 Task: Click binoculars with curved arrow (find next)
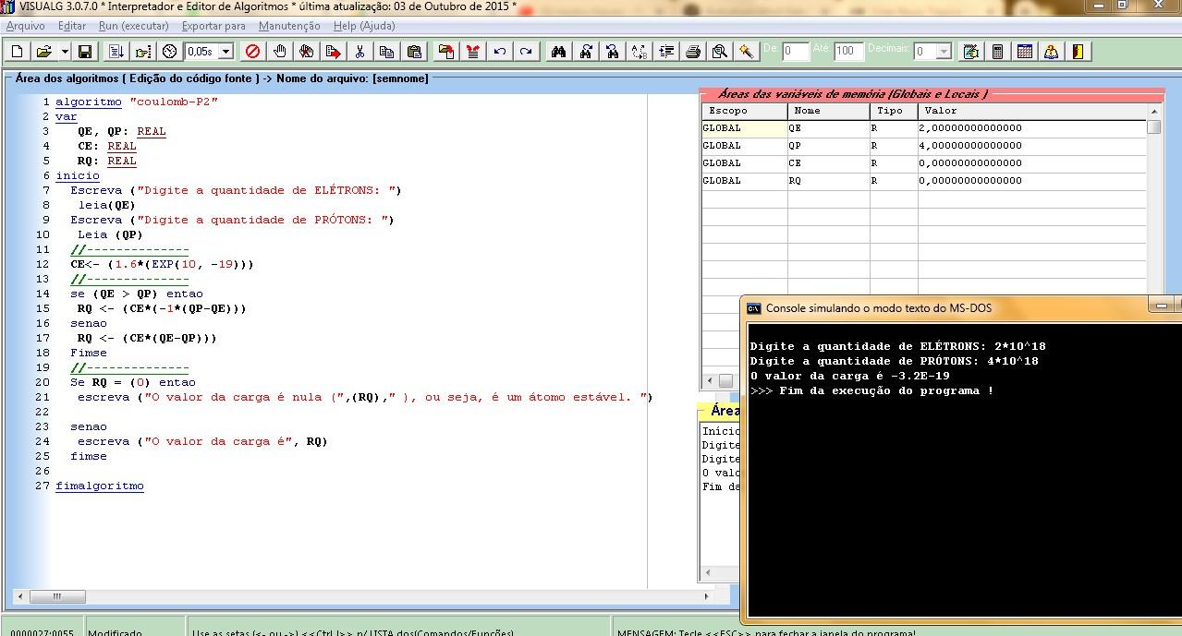(x=586, y=52)
